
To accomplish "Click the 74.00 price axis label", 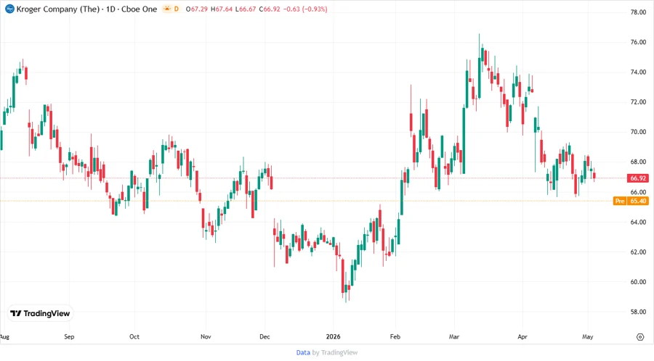I will pos(638,72).
